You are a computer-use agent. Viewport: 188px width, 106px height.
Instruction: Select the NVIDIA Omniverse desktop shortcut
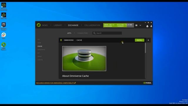pyautogui.click(x=4, y=46)
